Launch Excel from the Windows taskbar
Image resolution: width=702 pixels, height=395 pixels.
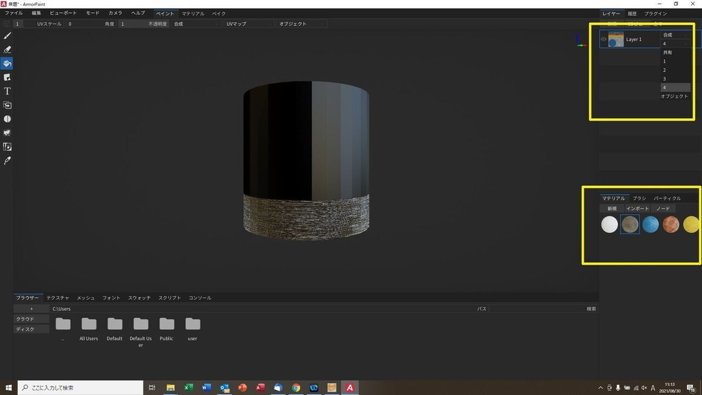189,387
